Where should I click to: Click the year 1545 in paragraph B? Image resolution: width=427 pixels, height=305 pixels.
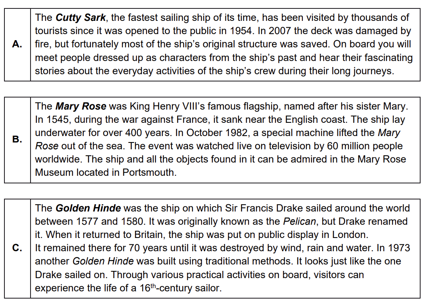(x=57, y=120)
